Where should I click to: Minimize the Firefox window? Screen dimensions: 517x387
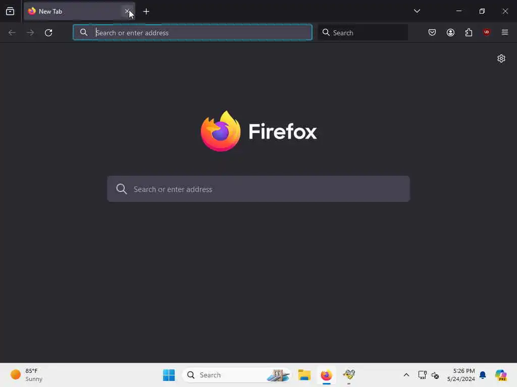[458, 11]
